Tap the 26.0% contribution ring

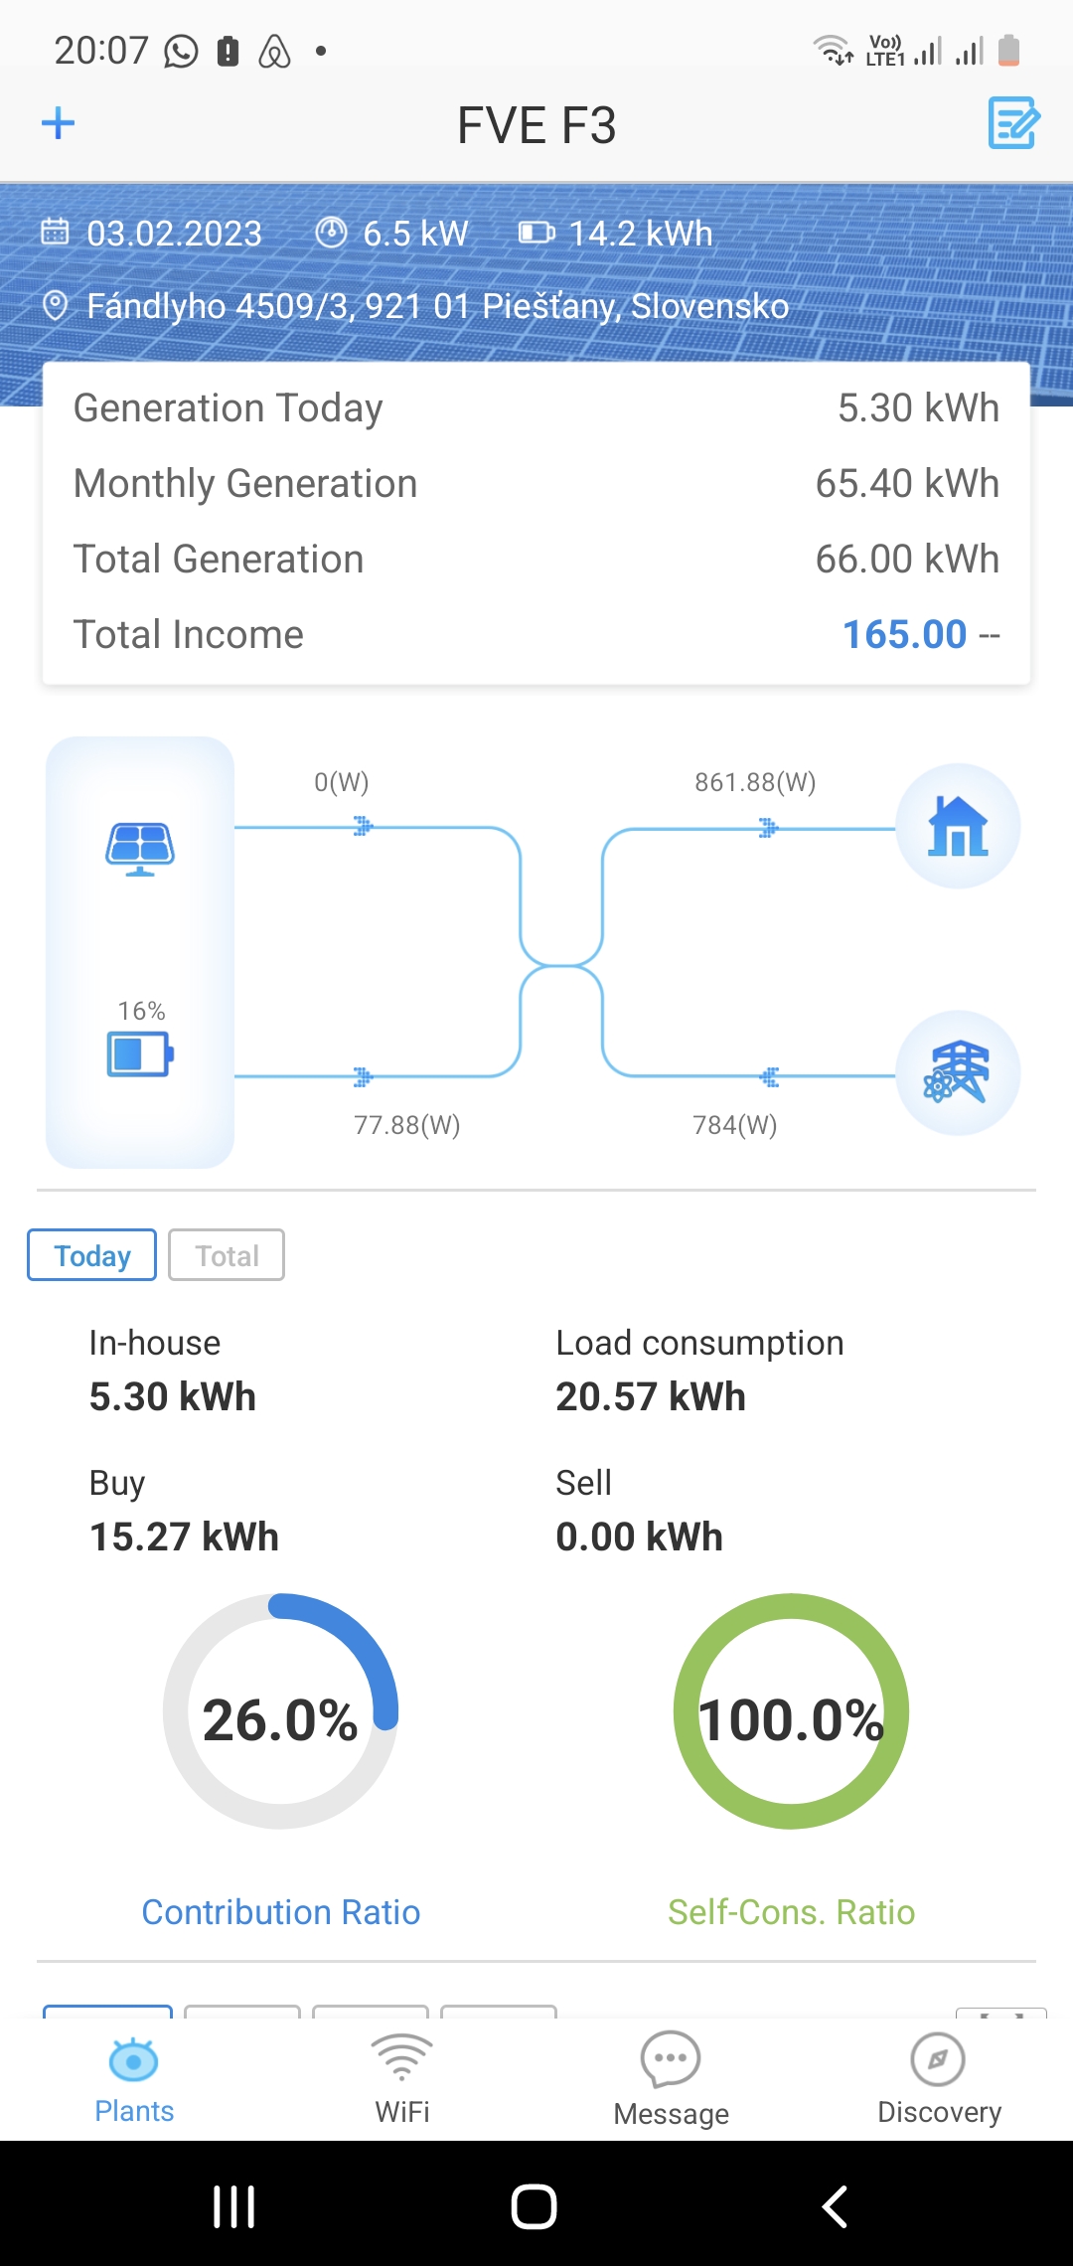(280, 1711)
